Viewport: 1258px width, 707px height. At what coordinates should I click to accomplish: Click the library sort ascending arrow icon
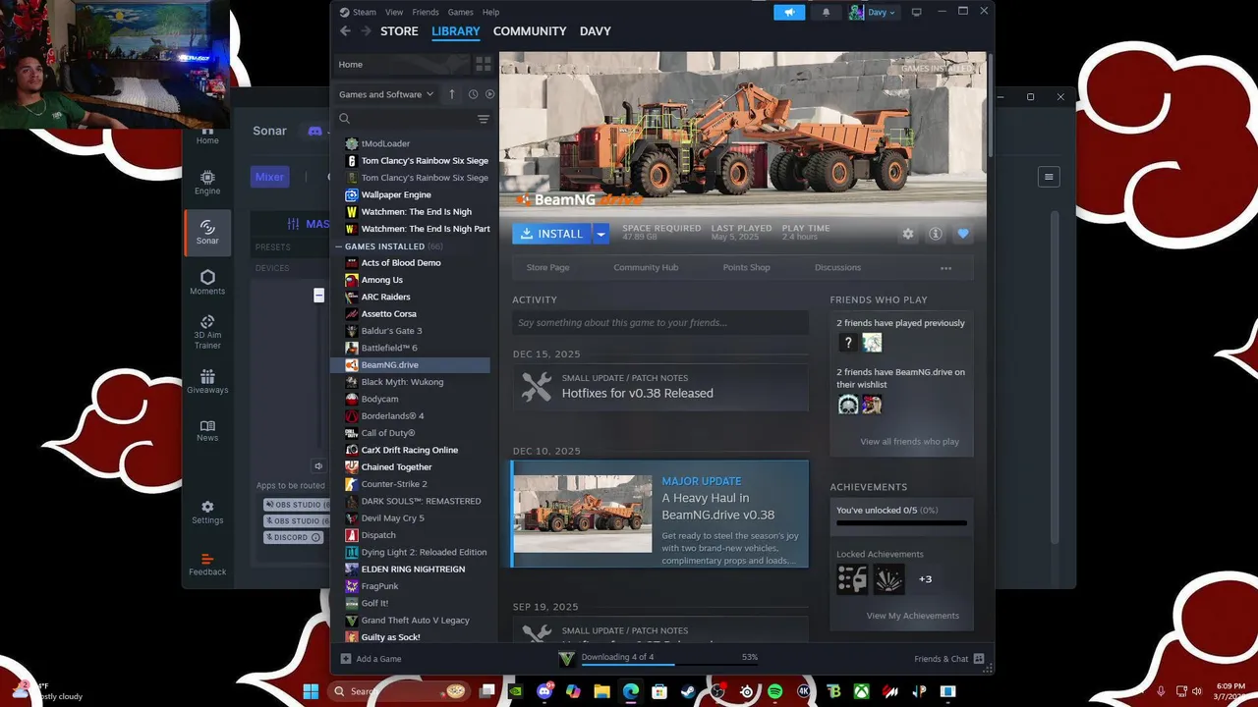click(x=452, y=94)
